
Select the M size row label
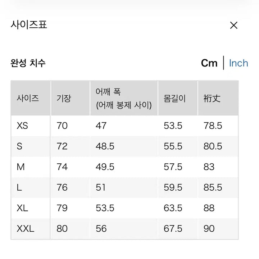20,167
